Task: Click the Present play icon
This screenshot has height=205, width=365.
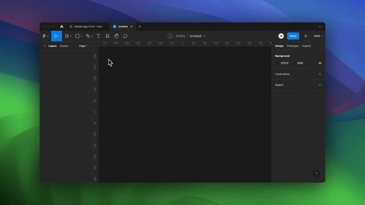Action: (306, 36)
